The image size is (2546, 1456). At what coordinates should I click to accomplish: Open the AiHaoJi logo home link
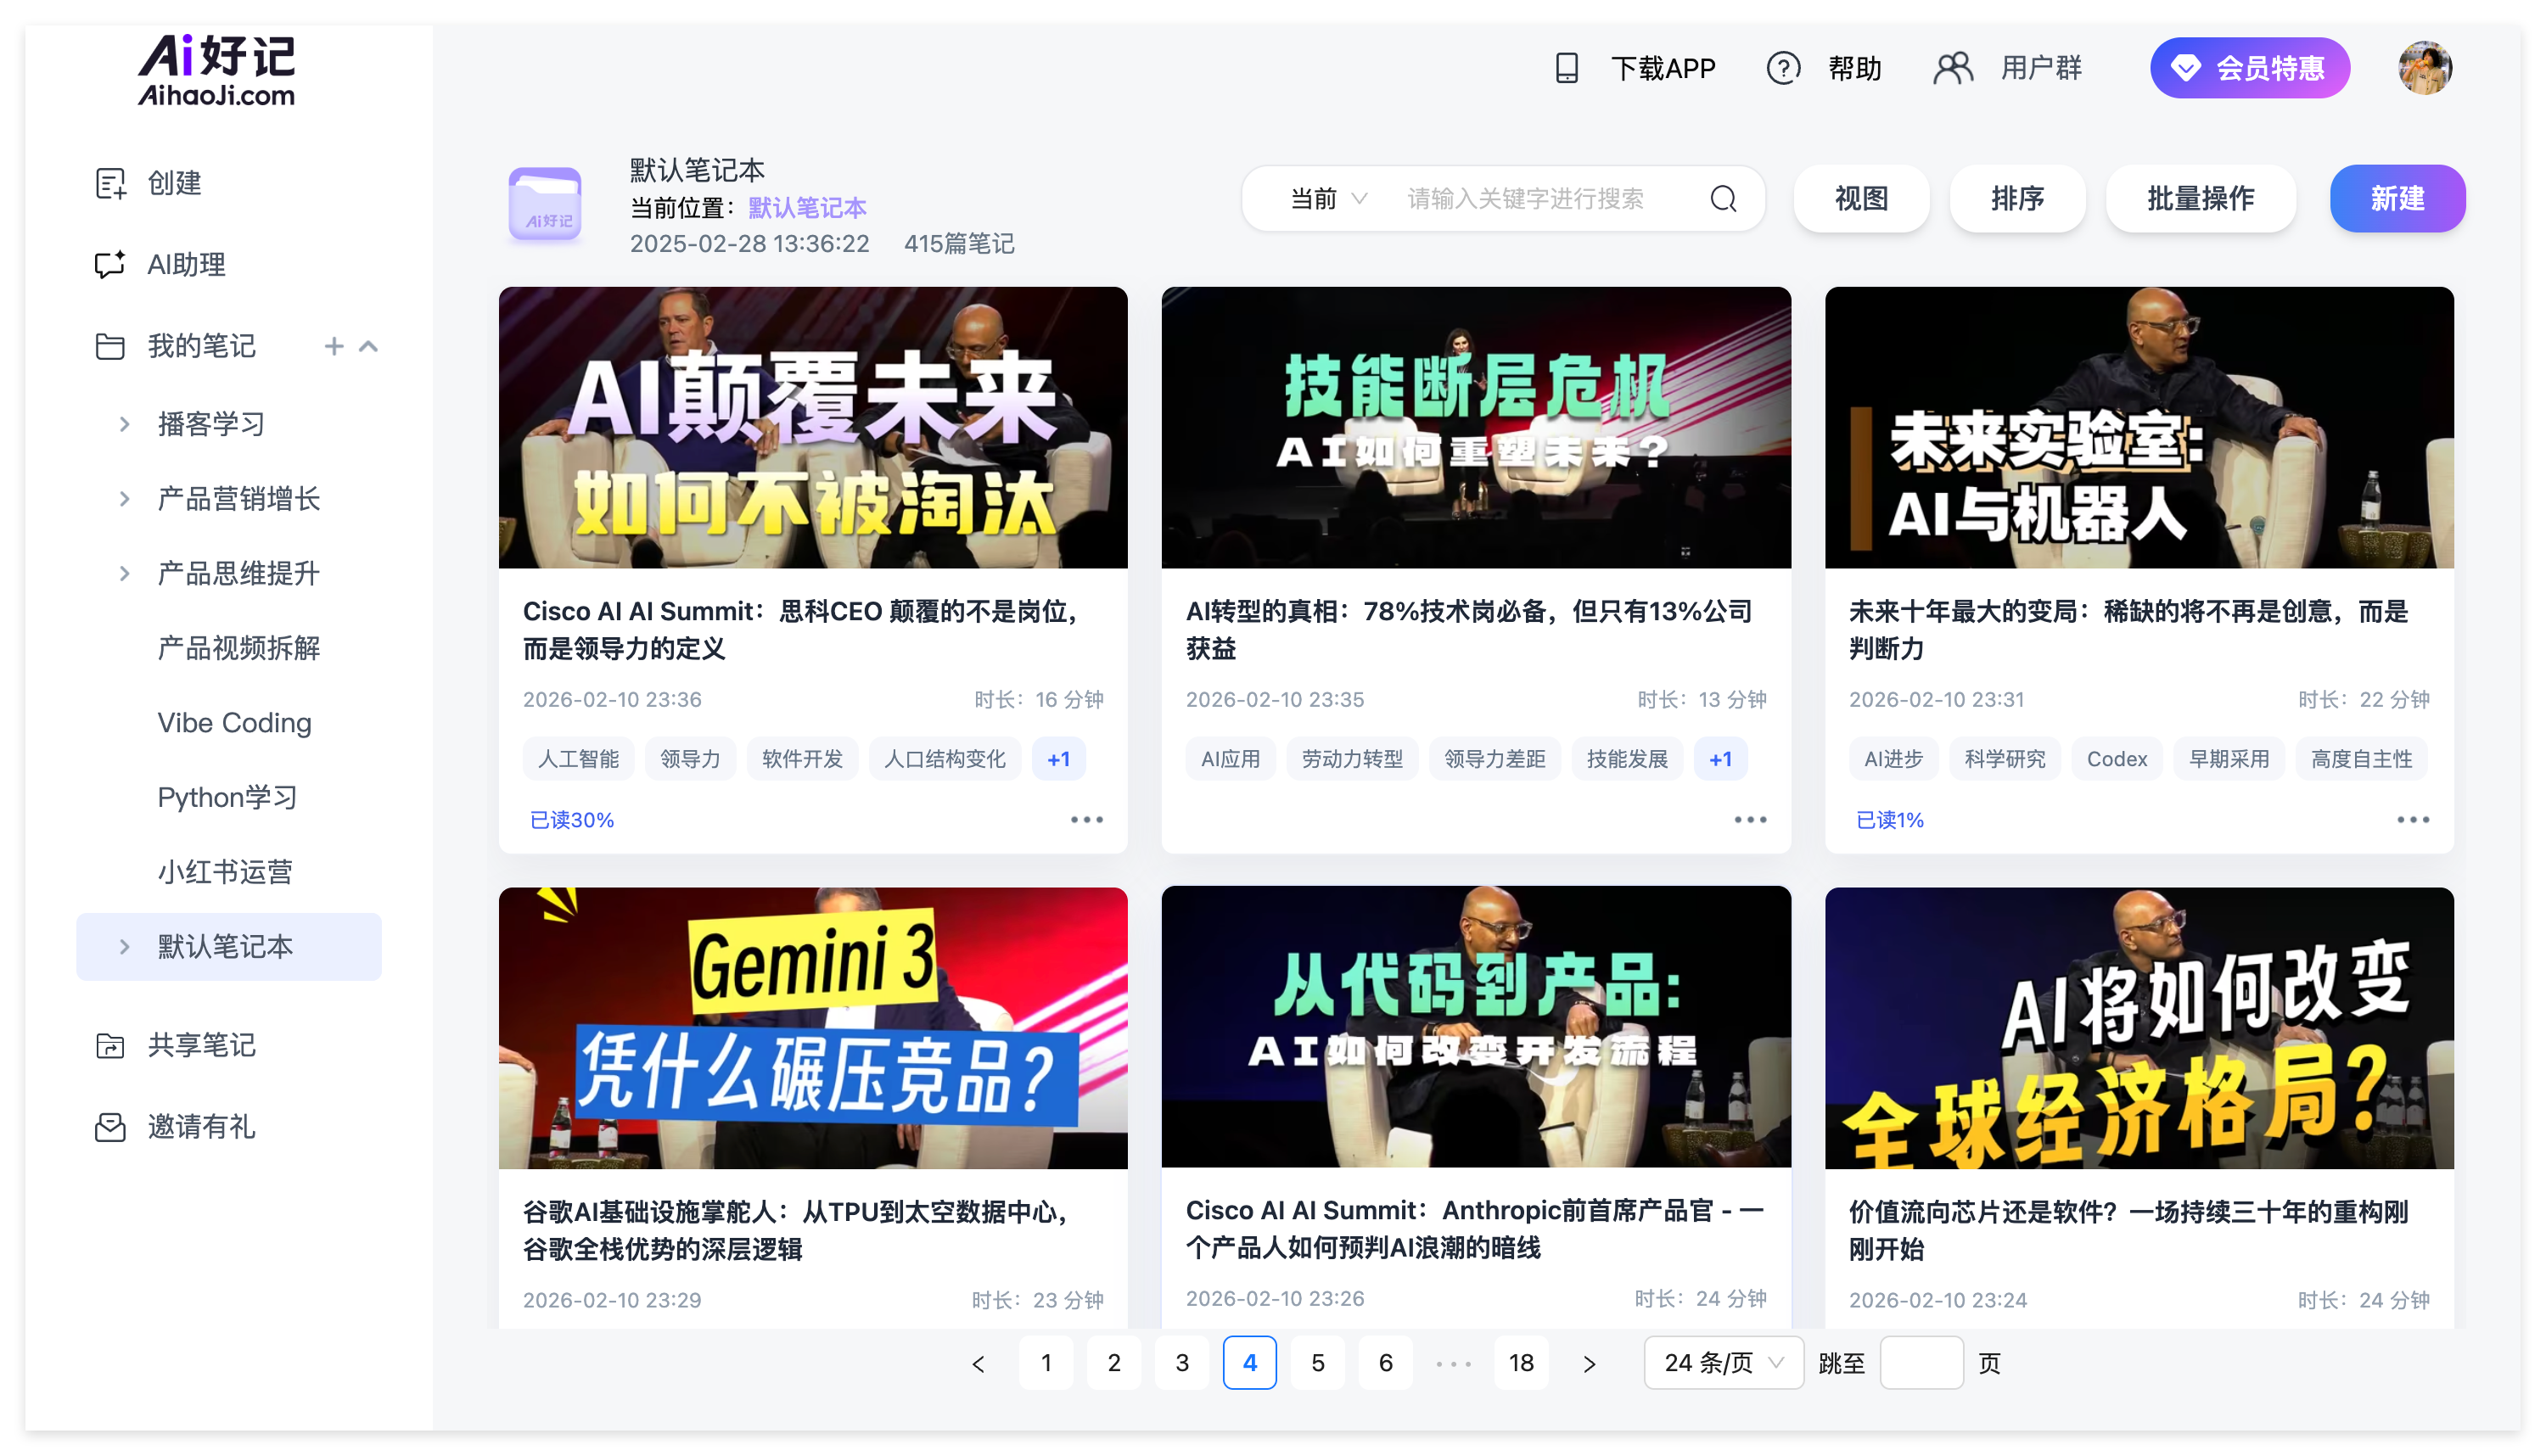(216, 70)
